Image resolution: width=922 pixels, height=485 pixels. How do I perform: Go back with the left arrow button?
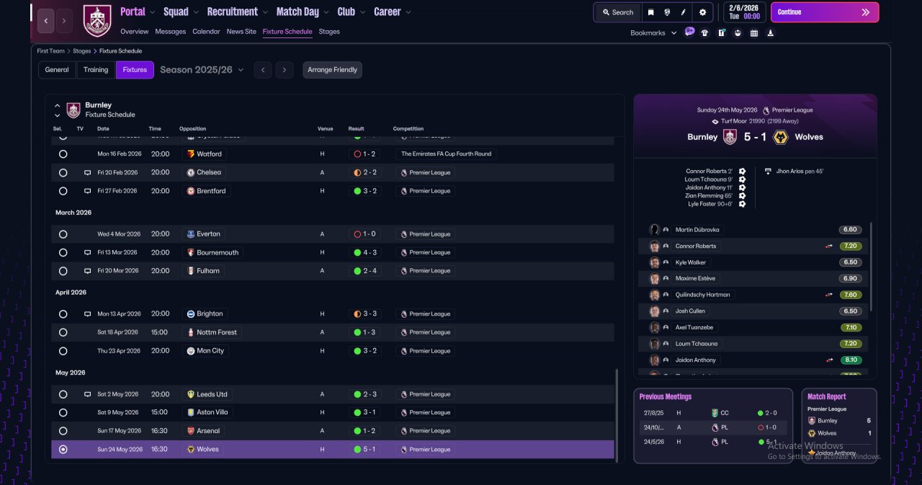coord(46,21)
